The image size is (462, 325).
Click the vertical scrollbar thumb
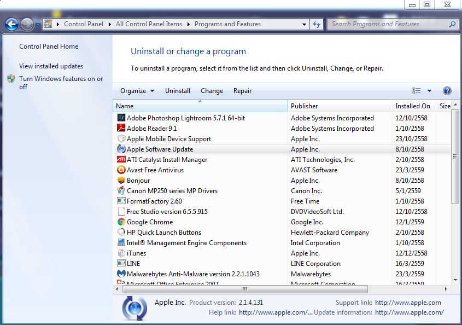coord(455,156)
